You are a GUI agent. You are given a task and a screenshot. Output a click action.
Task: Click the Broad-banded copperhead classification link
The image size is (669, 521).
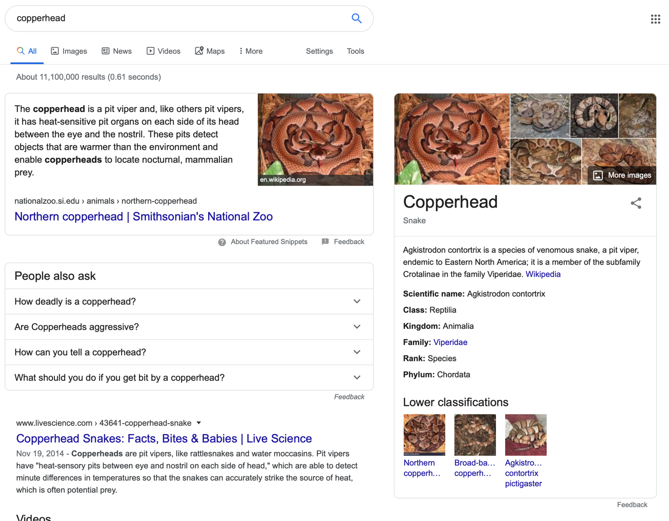pyautogui.click(x=475, y=468)
